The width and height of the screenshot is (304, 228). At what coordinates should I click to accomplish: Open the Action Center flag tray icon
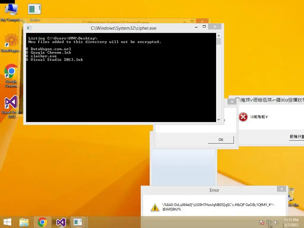(262, 222)
